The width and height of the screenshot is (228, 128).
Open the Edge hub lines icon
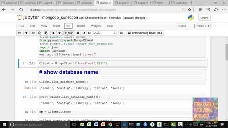click(200, 10)
